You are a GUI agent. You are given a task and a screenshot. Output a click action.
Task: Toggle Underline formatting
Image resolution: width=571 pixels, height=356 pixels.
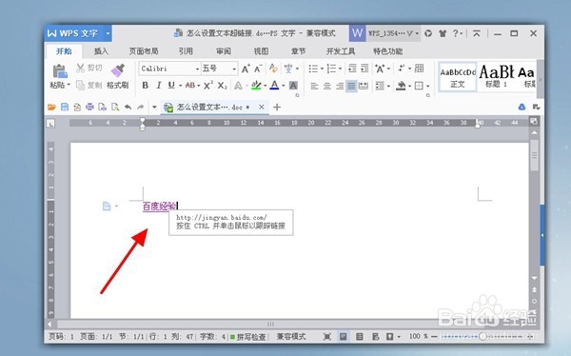171,86
